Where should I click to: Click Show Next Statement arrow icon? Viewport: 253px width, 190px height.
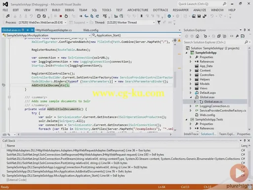coord(81,16)
